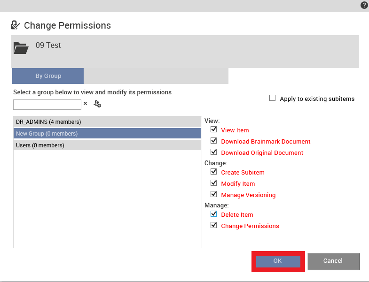The image size is (369, 282).
Task: Click the Change Permissions header icon
Action: [16, 25]
